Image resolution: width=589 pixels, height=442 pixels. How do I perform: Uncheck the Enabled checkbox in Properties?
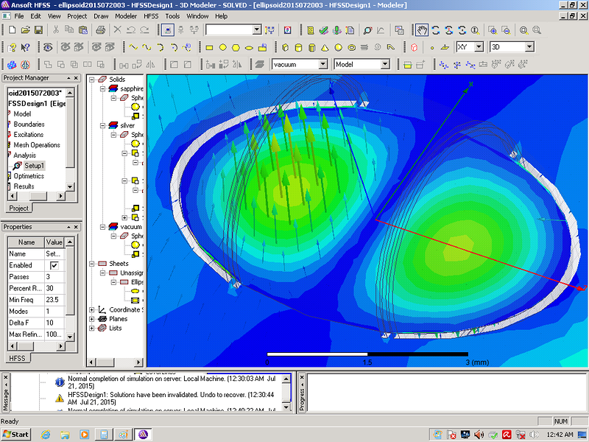point(54,265)
